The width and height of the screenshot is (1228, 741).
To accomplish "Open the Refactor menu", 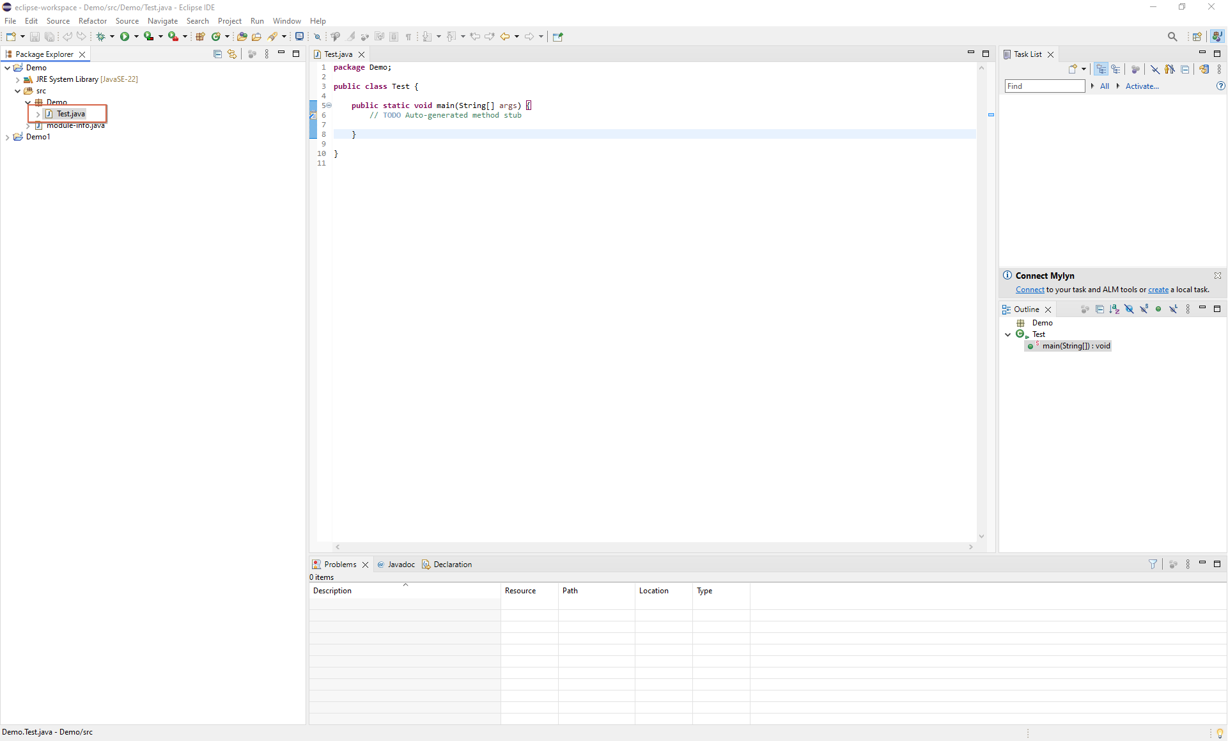I will (x=93, y=21).
